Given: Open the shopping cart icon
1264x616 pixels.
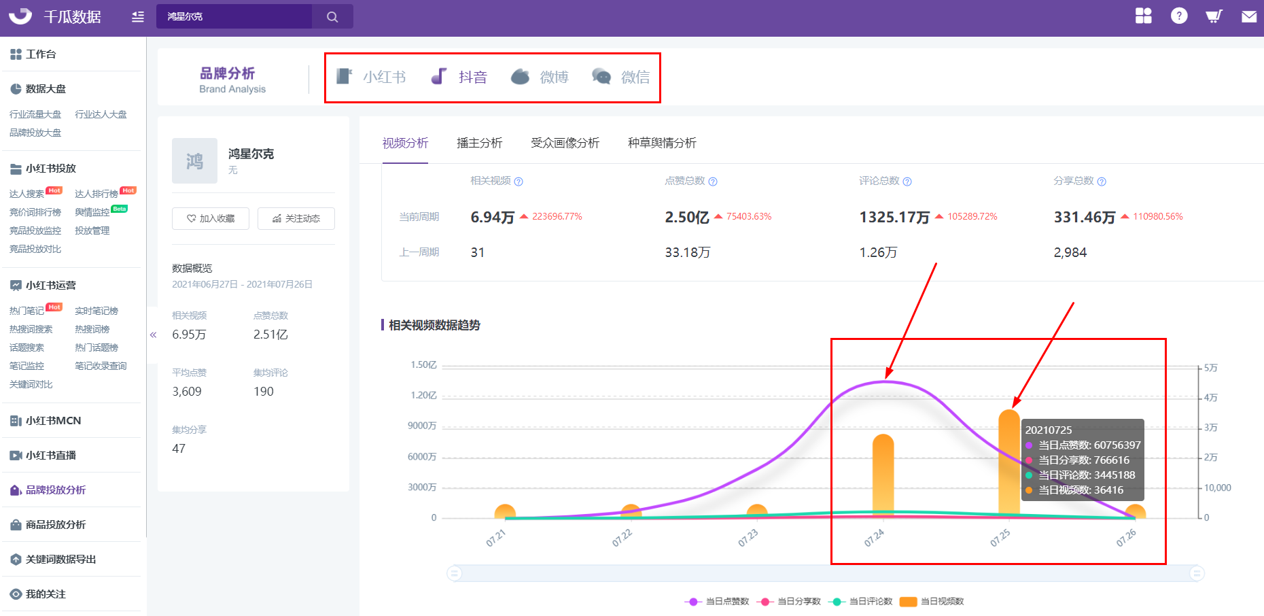Looking at the screenshot, I should [1214, 16].
